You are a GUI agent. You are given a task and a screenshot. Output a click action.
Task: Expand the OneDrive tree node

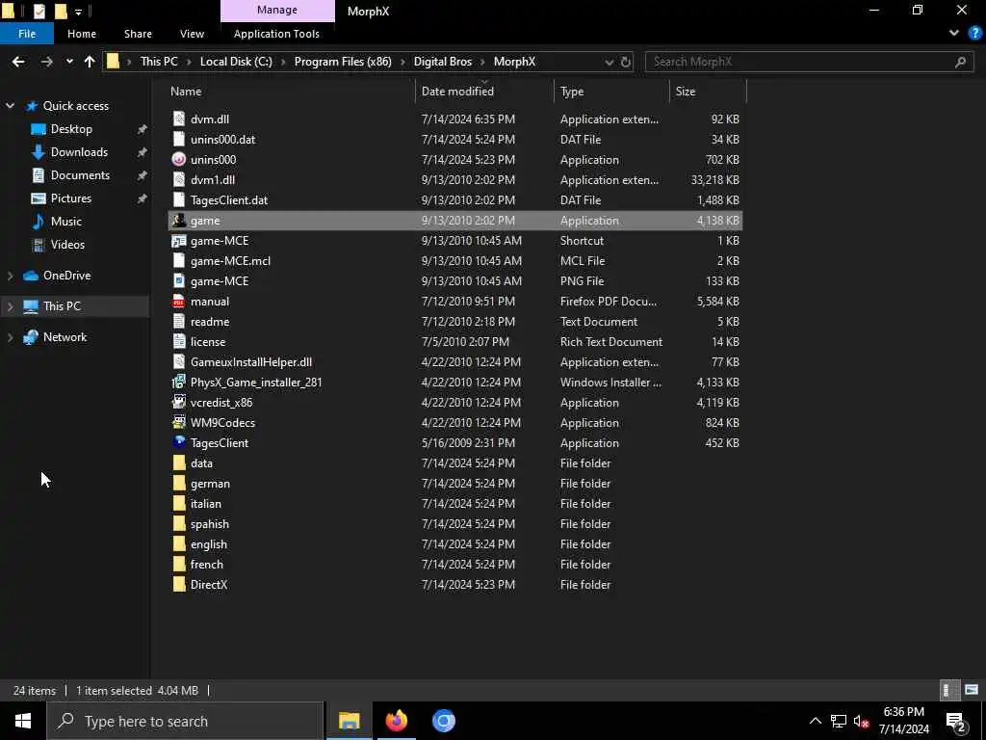point(10,276)
